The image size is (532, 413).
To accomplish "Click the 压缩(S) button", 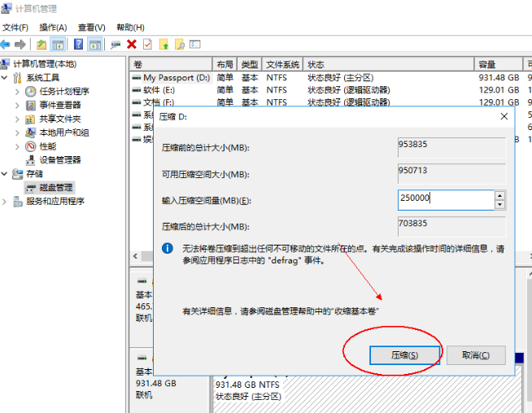I will (404, 355).
